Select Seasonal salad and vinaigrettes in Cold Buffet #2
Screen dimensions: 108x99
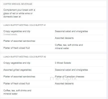pos(71,70)
